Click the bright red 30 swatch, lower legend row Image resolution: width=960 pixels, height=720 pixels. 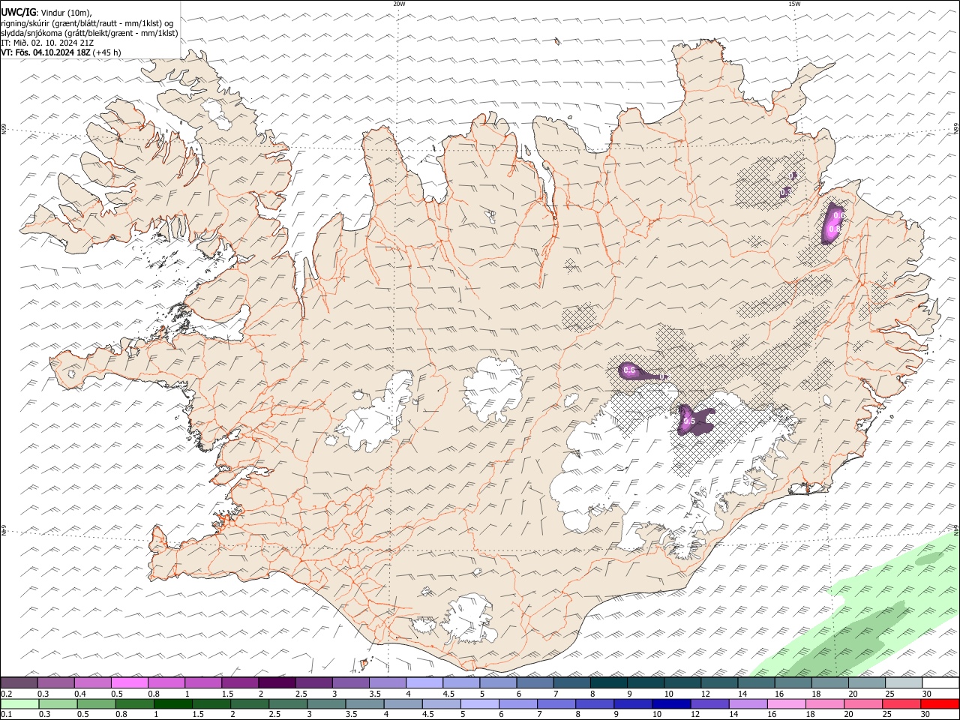click(940, 703)
